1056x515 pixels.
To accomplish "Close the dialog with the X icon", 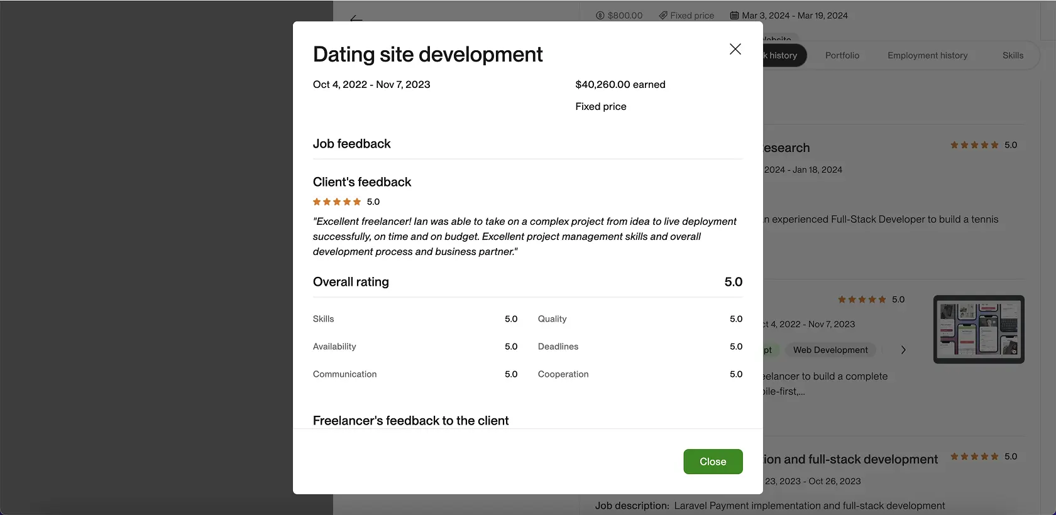I will (x=735, y=49).
